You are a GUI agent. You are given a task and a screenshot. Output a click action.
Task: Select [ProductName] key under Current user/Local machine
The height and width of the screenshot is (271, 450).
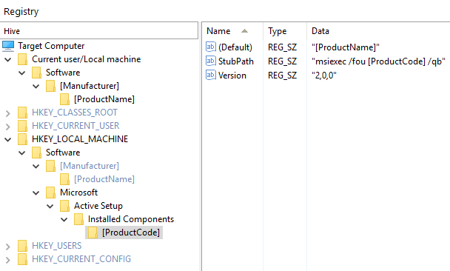pos(104,99)
